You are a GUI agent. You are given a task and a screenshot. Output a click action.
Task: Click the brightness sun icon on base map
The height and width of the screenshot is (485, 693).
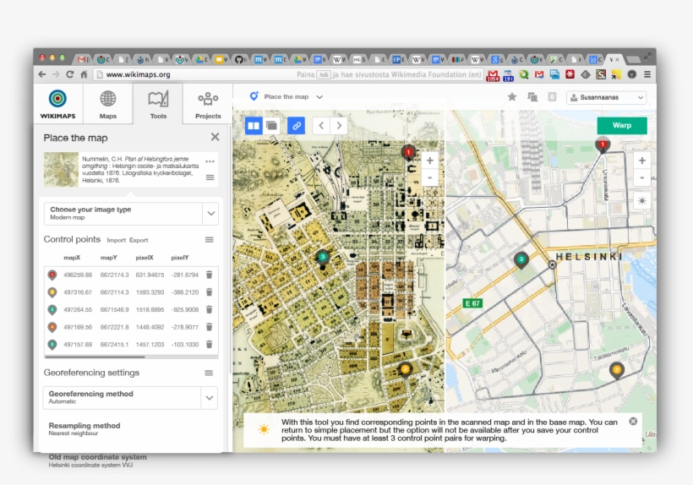click(642, 201)
